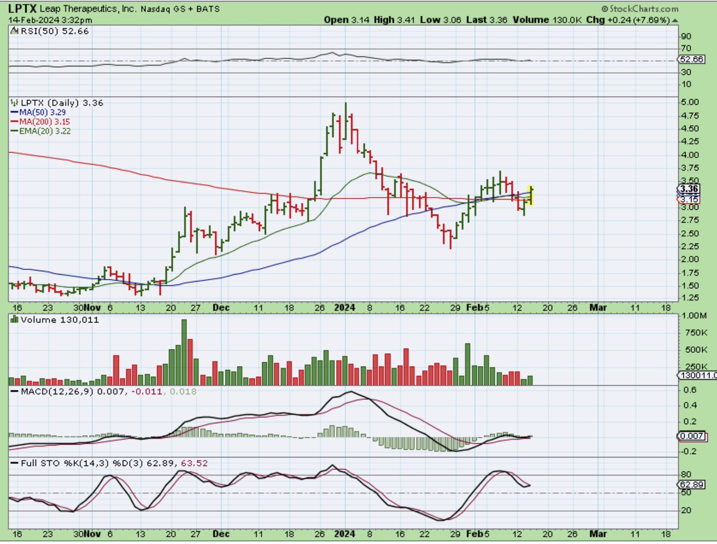Screen dimensions: 717x544
Task: Click the 0.6 level on the MACD axis
Action: [690, 390]
